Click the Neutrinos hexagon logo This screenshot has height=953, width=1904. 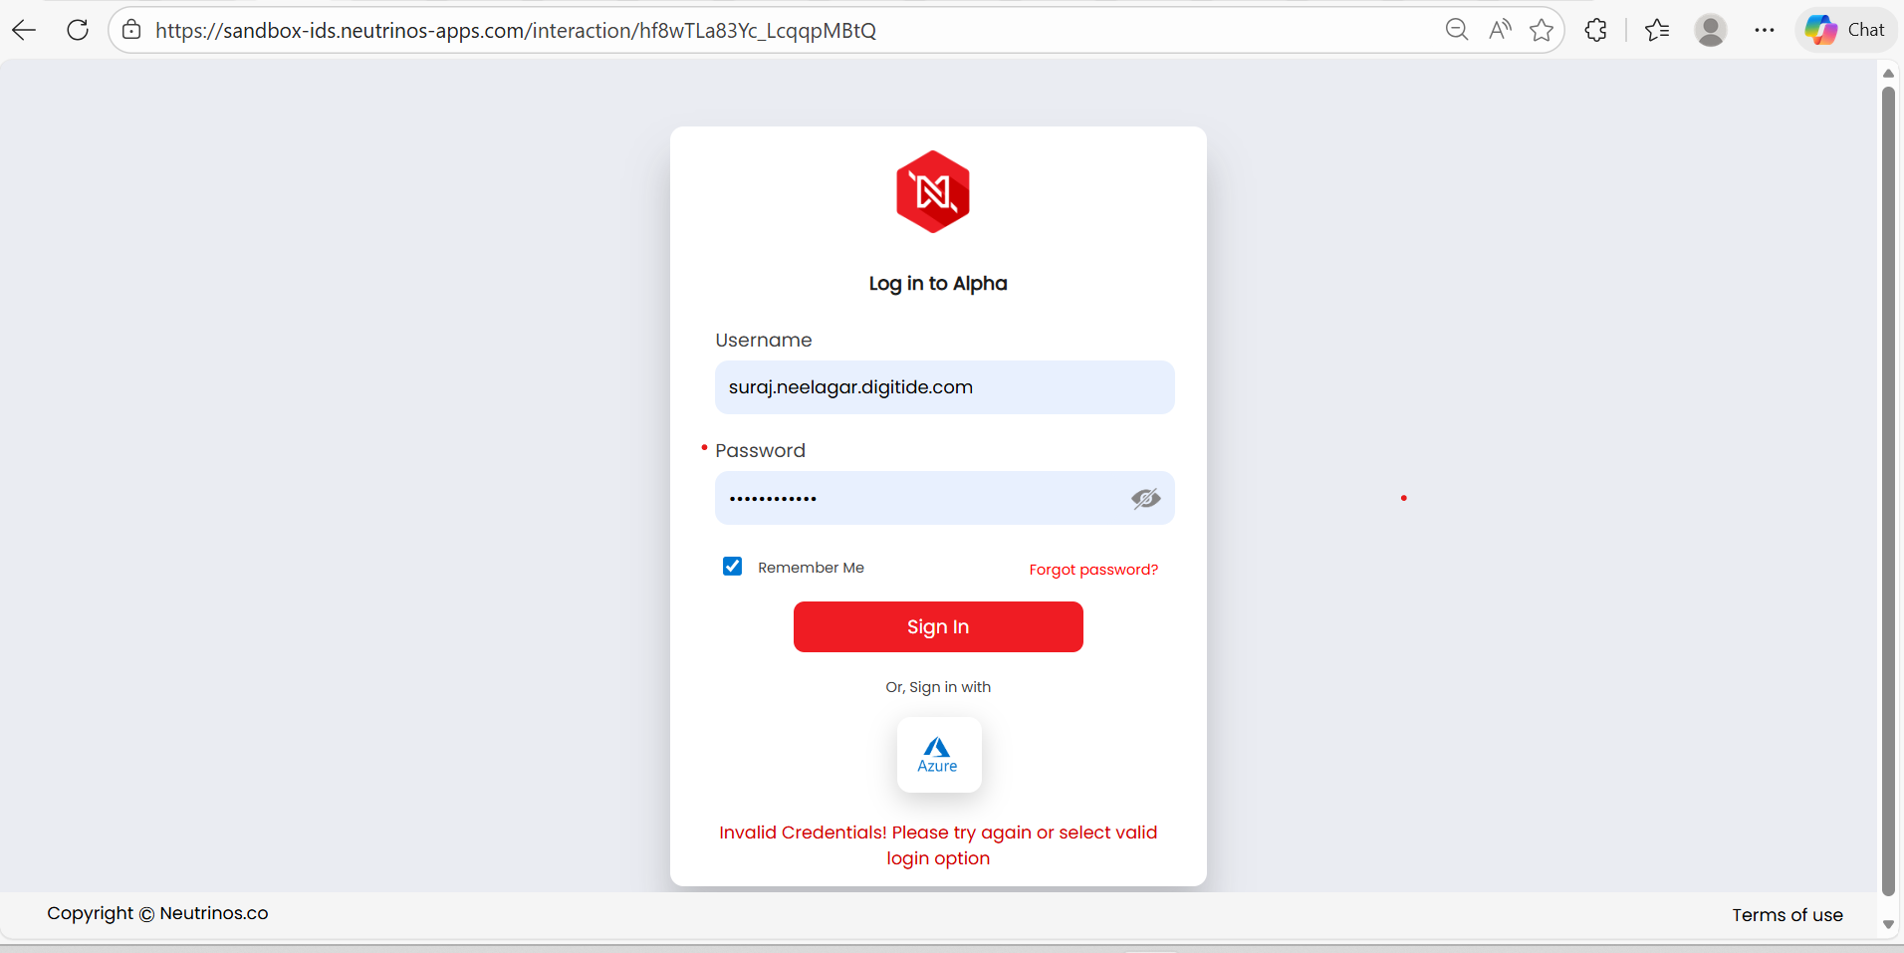coord(933,192)
